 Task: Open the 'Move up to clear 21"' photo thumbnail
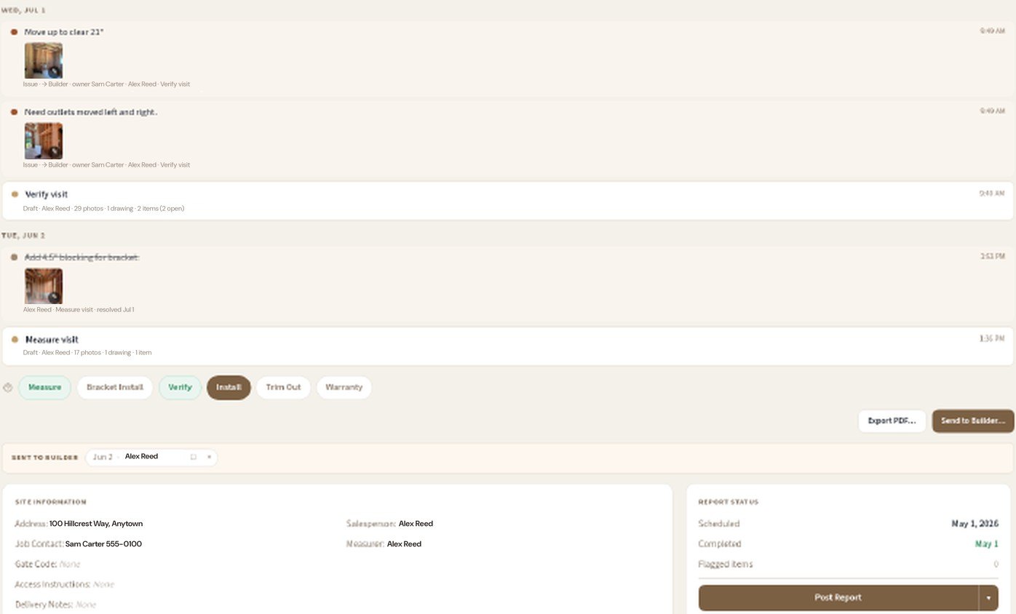point(44,60)
